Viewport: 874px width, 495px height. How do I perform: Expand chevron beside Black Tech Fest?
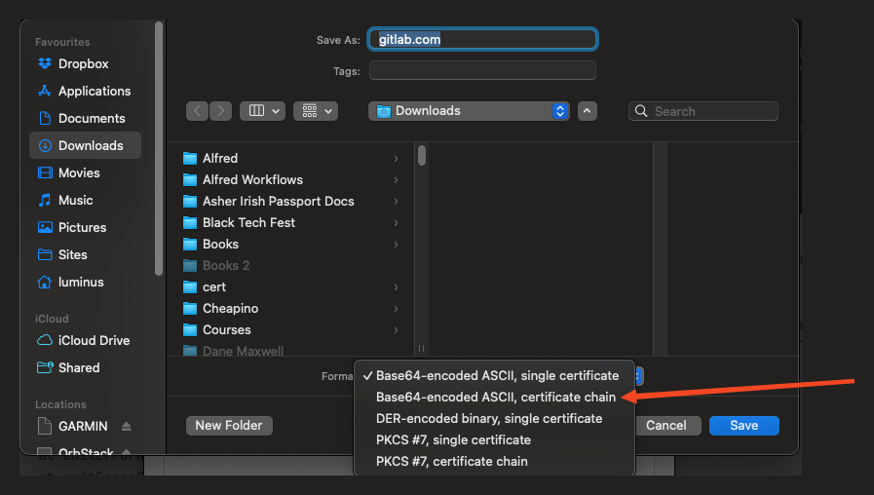tap(396, 222)
